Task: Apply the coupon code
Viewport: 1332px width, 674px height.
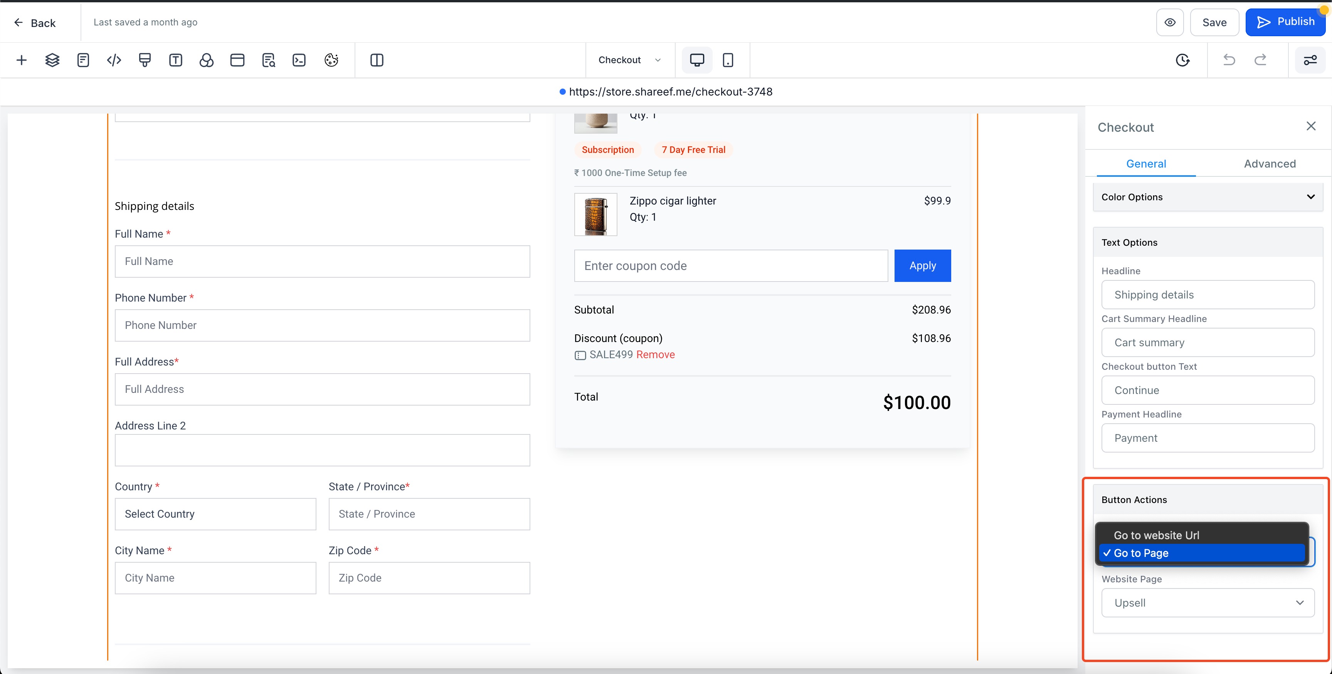Action: click(x=922, y=266)
